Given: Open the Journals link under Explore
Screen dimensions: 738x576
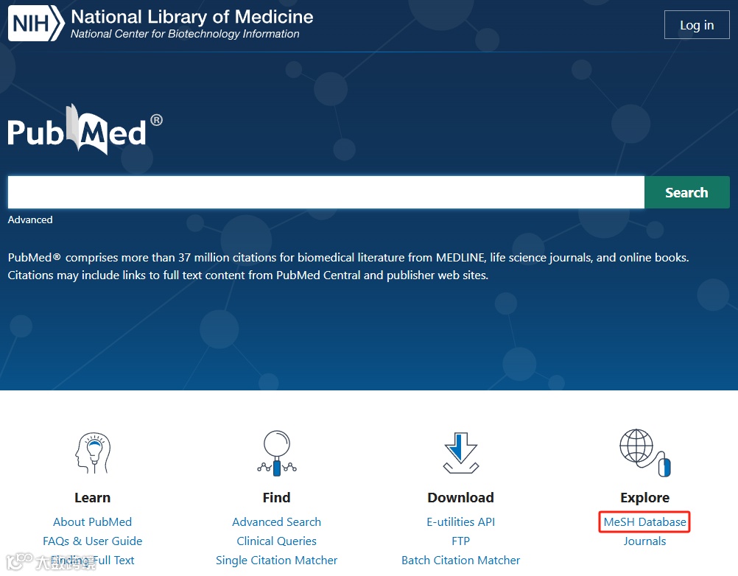Looking at the screenshot, I should 644,541.
